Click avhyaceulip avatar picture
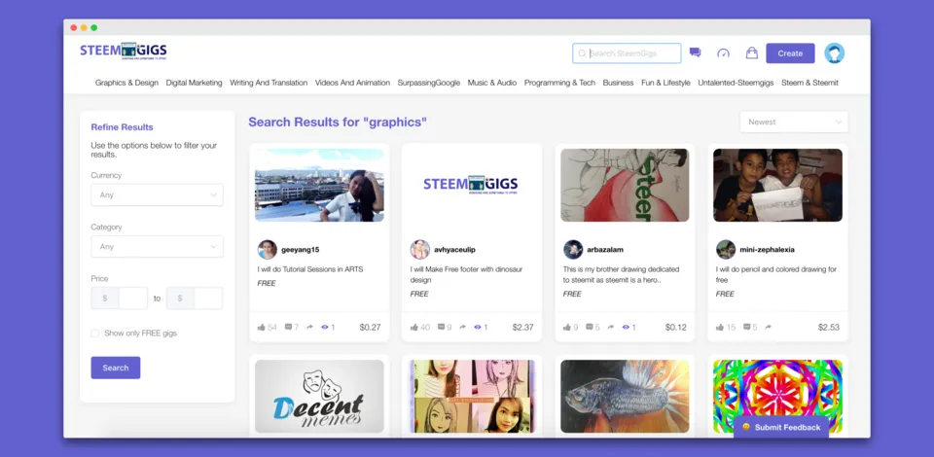The image size is (934, 457). (420, 249)
